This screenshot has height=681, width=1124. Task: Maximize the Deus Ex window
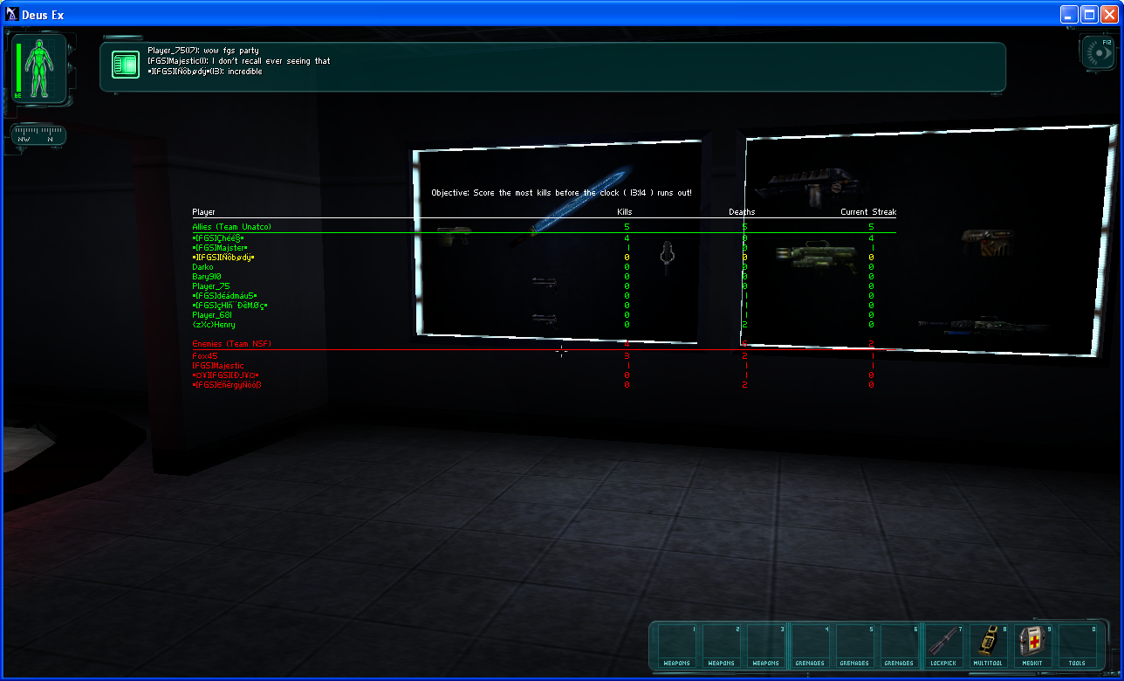pos(1089,14)
